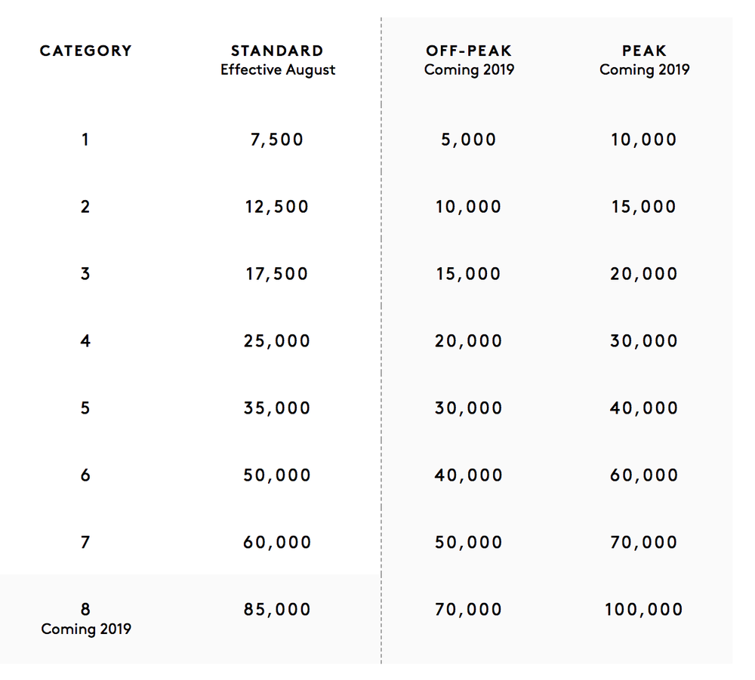Click the STANDARD column header
Viewport: 755px width, 680px height.
277,51
